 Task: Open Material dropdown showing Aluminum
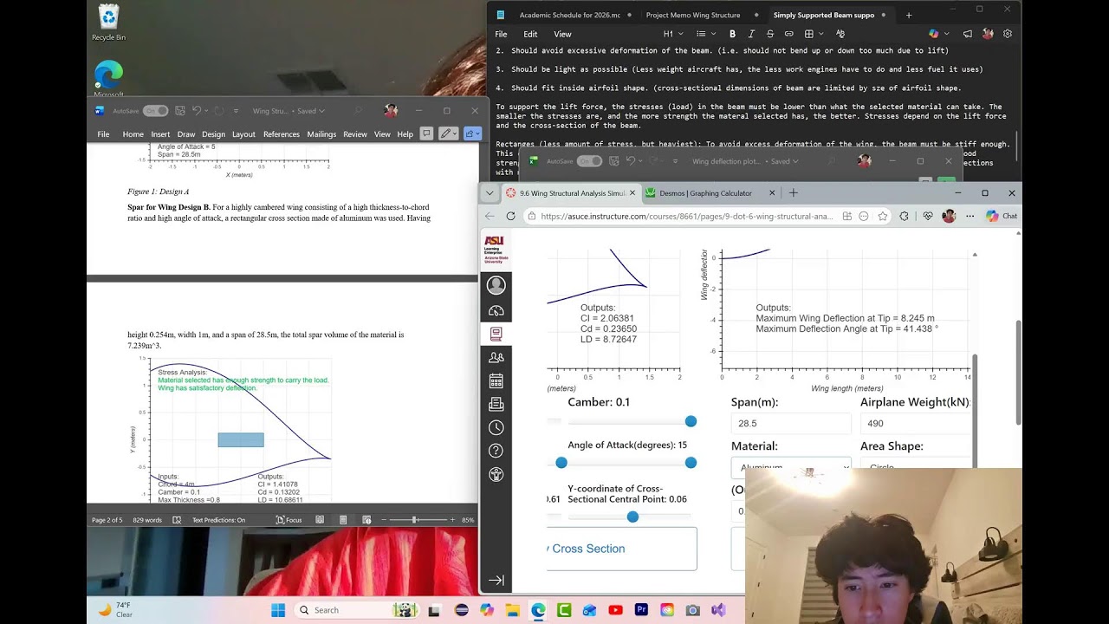point(791,467)
